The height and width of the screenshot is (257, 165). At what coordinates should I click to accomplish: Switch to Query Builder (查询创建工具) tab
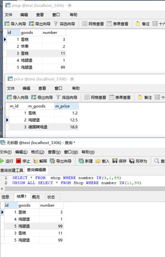tap(12, 170)
